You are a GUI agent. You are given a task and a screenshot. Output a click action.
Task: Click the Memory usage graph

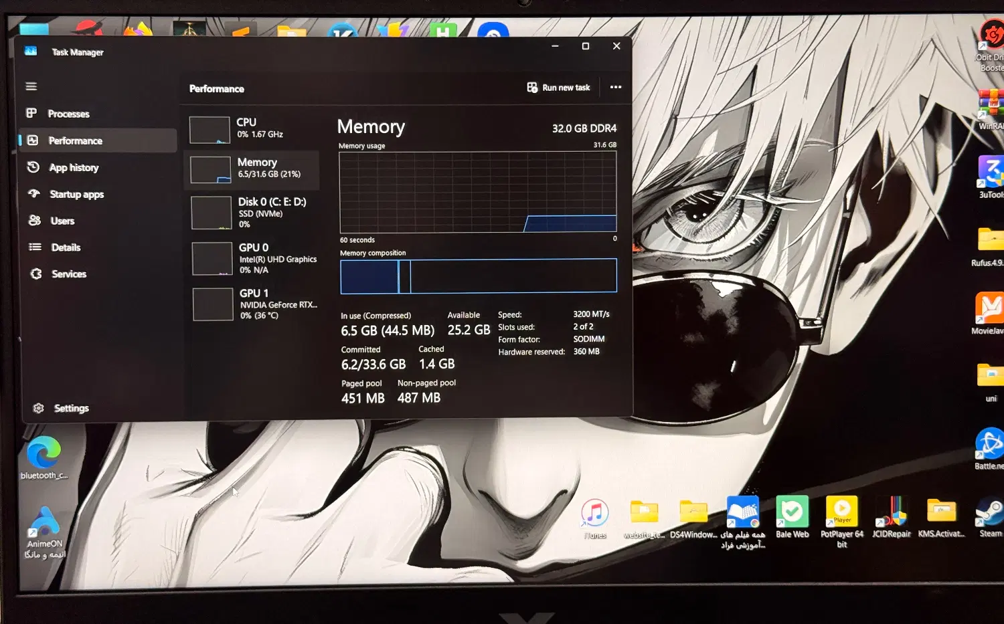coord(478,192)
